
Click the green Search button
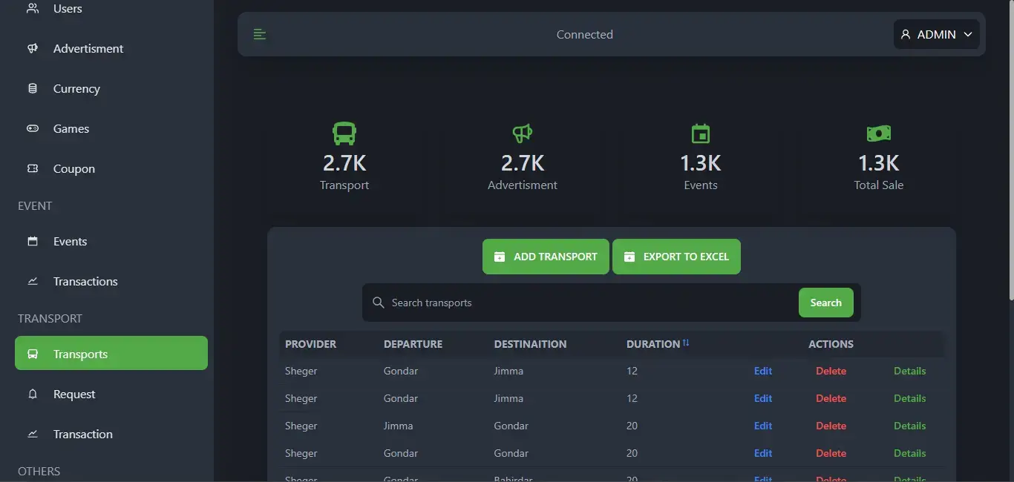pos(825,303)
